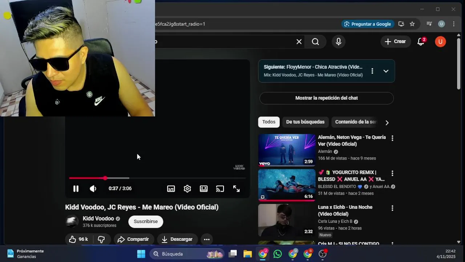Viewport: 465px width, 262px height.
Task: Open Task View on the taskbar
Action: 233,254
